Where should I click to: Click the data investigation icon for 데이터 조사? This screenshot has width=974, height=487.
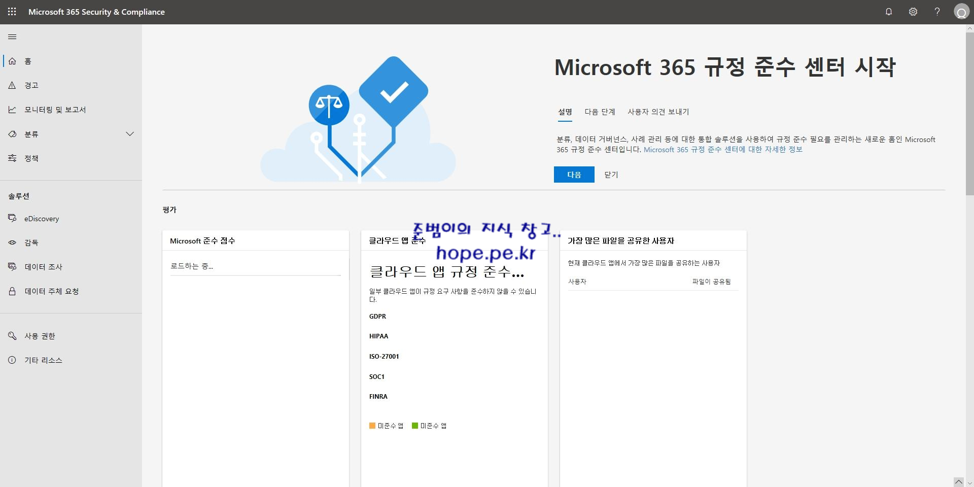(x=12, y=267)
